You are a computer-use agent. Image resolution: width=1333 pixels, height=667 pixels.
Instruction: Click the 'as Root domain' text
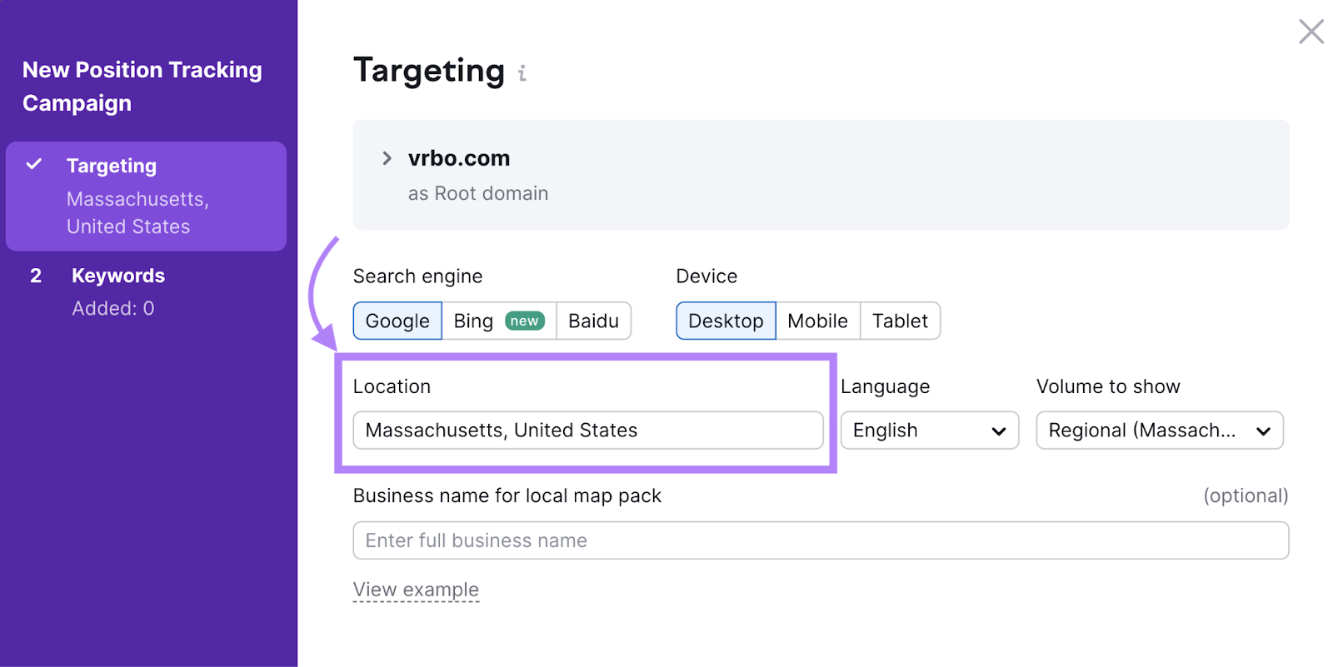tap(478, 193)
